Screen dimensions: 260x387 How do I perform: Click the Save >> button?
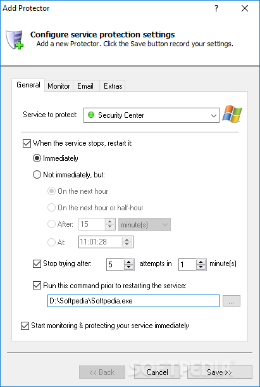[x=220, y=372]
